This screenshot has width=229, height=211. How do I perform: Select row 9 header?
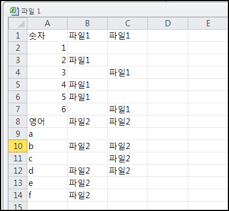(x=18, y=134)
